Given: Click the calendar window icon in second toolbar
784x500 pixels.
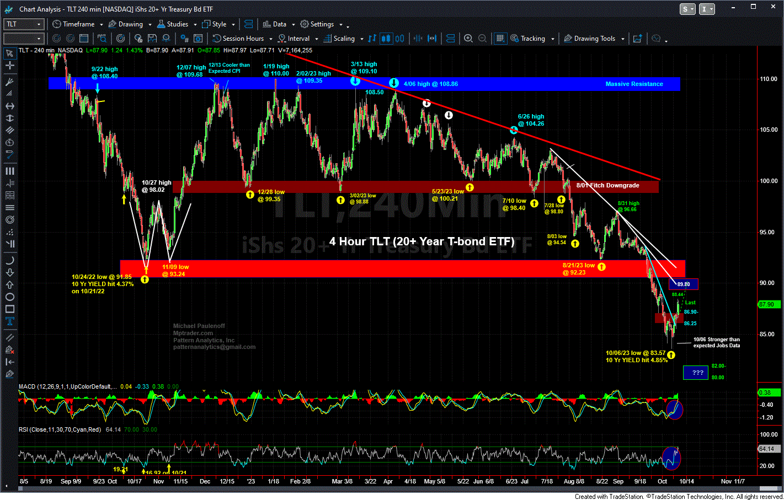Looking at the screenshot, I should [84, 39].
